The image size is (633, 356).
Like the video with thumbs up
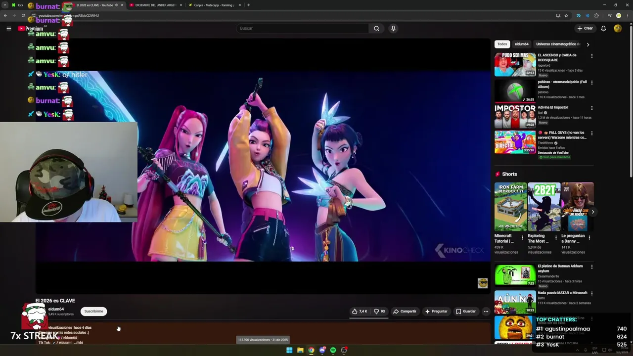pos(360,311)
